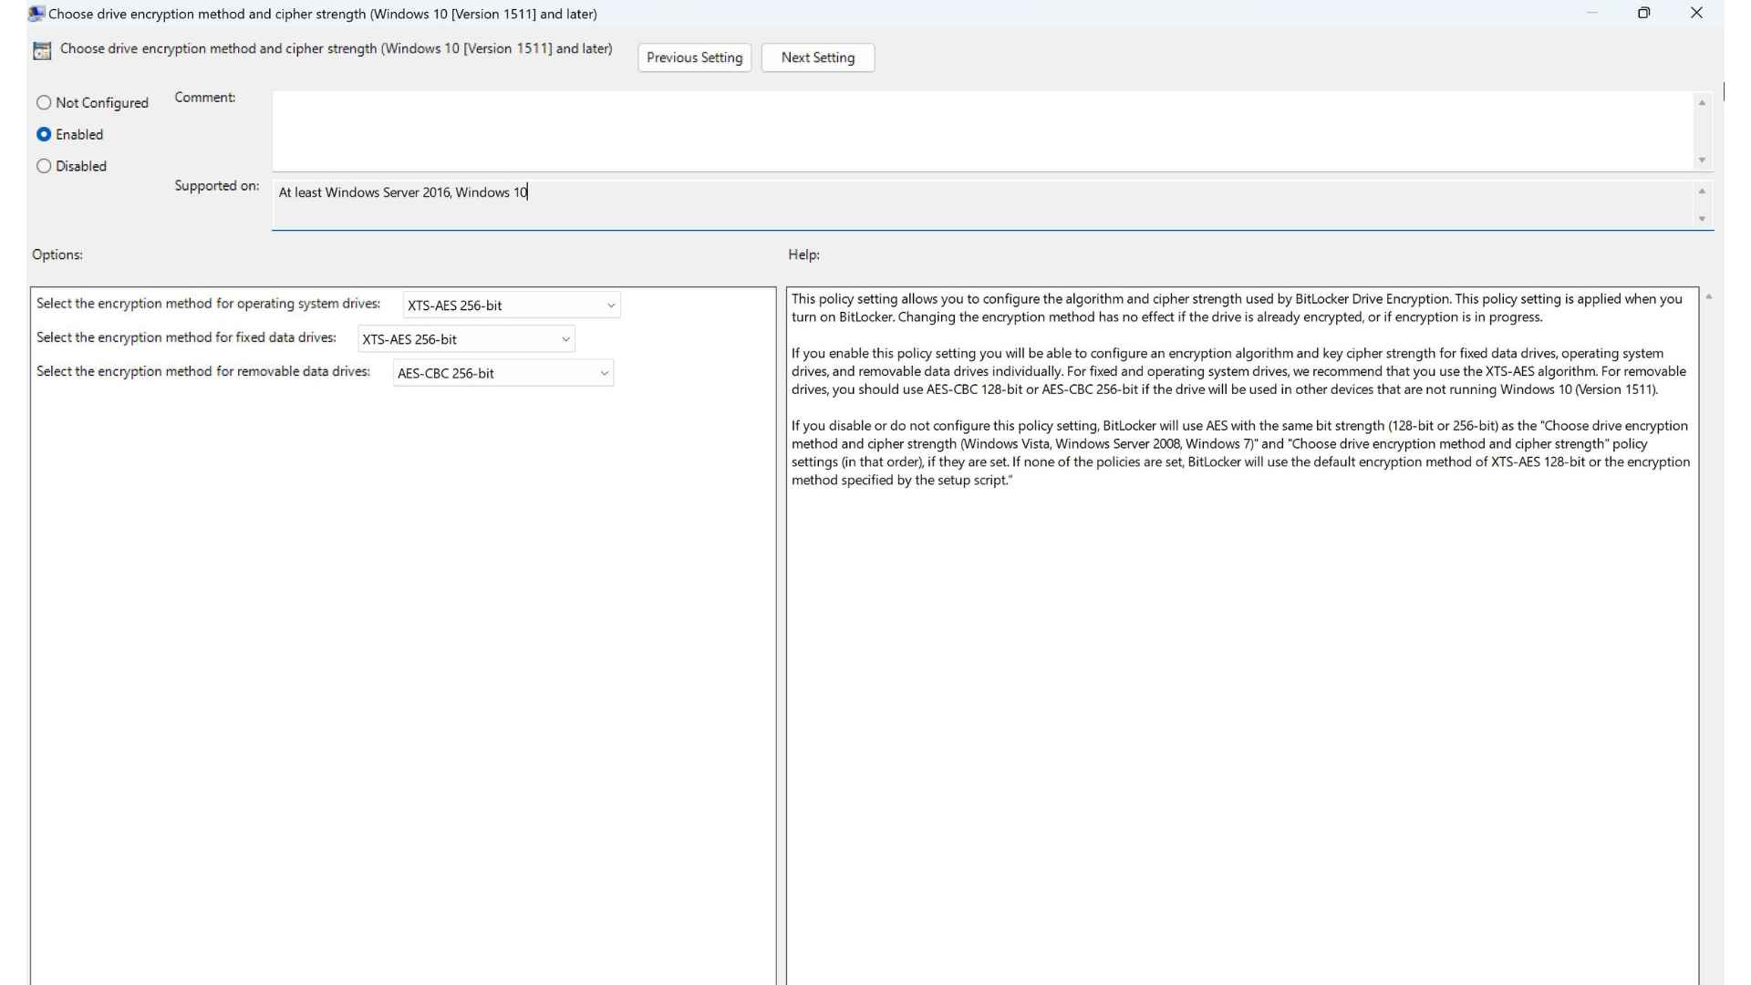Toggle the Enabled radio button
Viewport: 1751px width, 985px height.
click(43, 133)
